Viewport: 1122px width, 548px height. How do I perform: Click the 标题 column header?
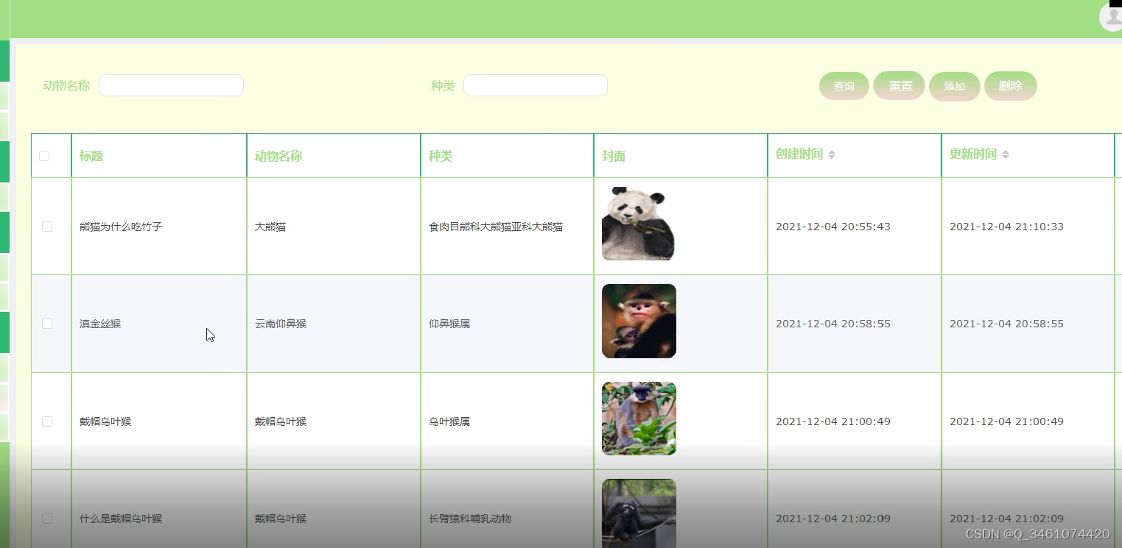click(x=91, y=156)
